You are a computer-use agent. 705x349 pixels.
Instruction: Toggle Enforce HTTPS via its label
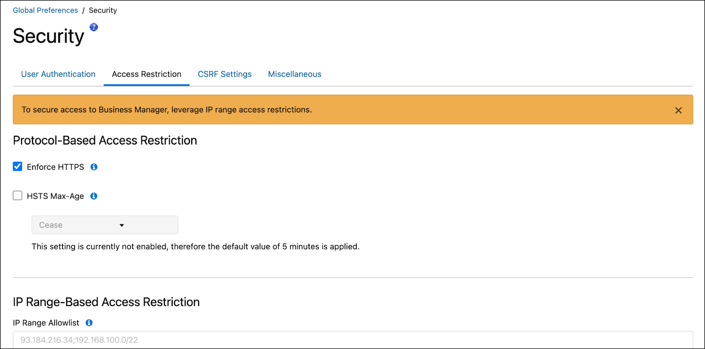pyautogui.click(x=56, y=167)
